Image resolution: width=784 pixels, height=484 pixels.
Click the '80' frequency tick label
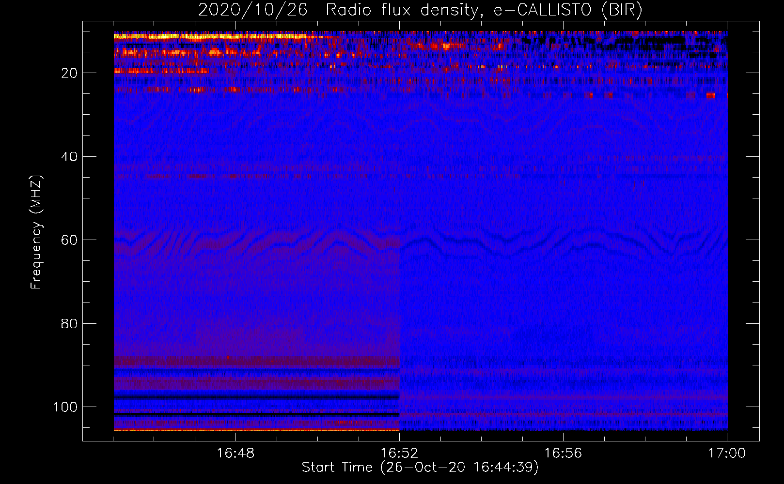tap(69, 324)
